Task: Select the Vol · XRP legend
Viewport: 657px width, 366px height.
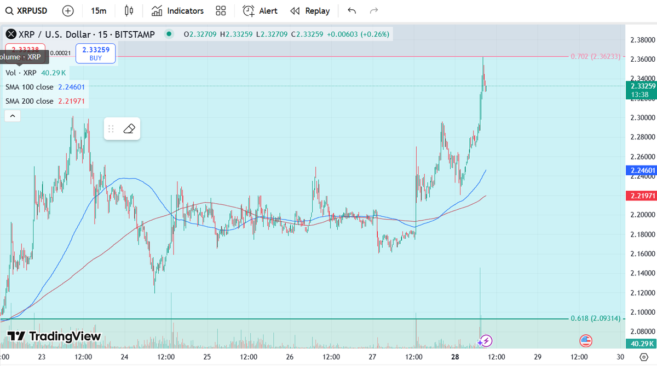Action: [21, 73]
